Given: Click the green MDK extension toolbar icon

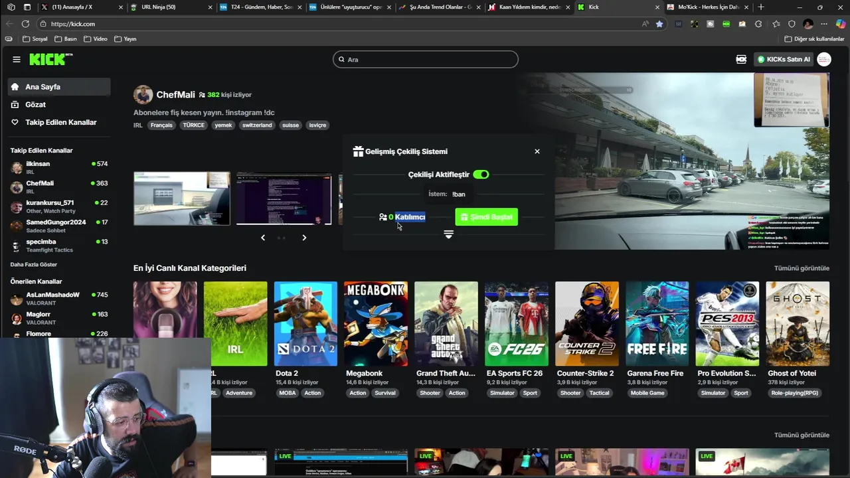Looking at the screenshot, I should click(x=726, y=24).
